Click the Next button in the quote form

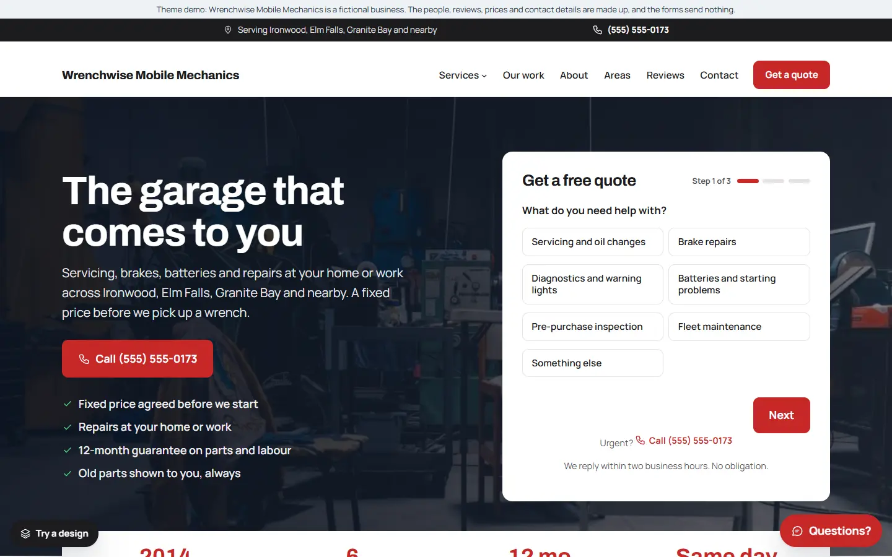point(782,415)
